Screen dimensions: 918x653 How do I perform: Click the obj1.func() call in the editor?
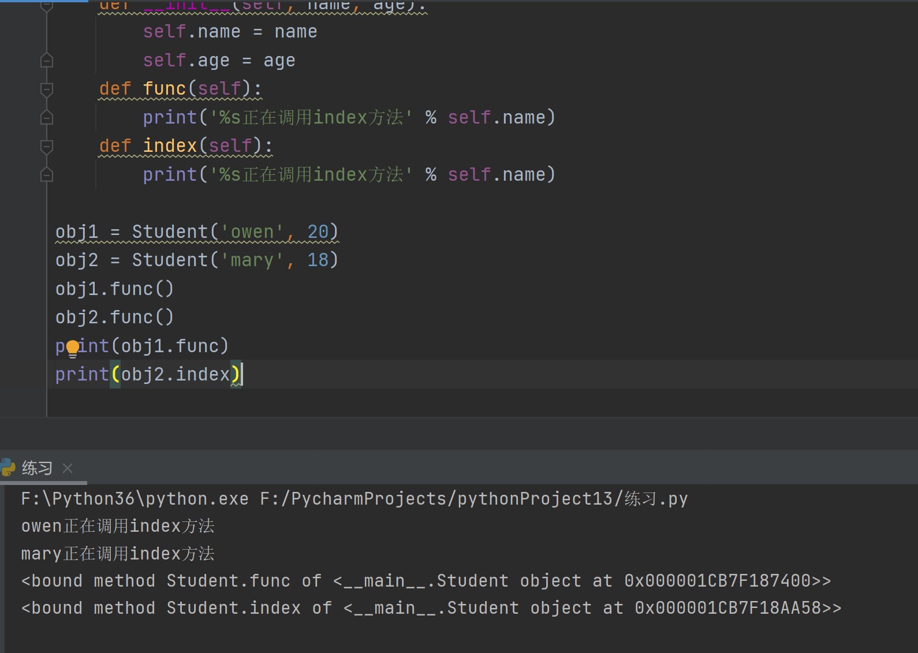114,289
